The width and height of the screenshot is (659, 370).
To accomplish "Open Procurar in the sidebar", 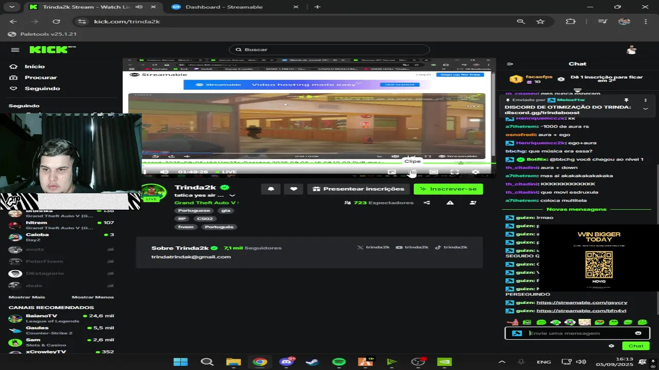I will pos(41,78).
